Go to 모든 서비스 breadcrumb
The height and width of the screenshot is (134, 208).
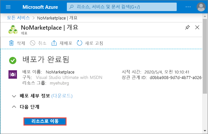(x=19, y=18)
